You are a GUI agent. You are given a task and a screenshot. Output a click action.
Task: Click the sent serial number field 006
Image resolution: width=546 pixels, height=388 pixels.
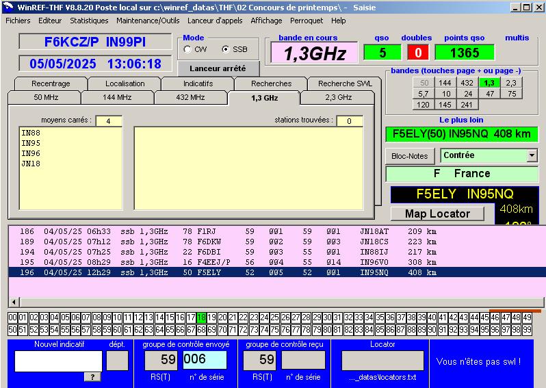(205, 360)
